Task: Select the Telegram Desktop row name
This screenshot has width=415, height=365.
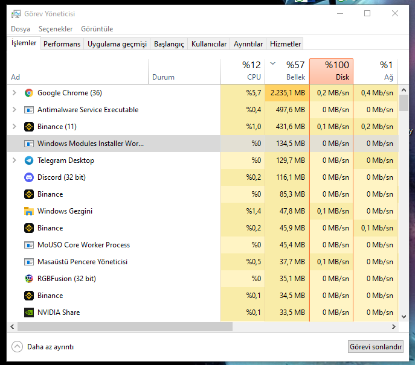Action: click(66, 160)
